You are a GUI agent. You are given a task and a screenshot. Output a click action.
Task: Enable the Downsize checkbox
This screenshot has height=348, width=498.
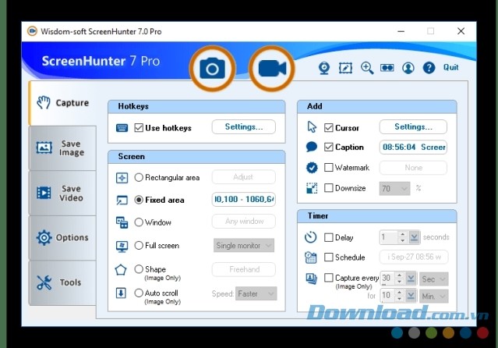point(328,188)
